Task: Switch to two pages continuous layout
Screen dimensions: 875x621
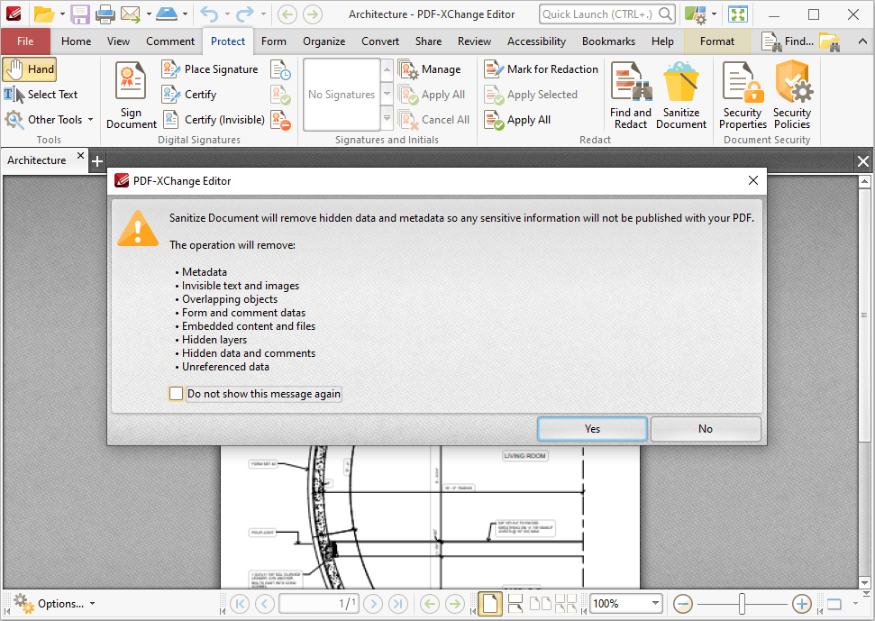Action: (x=566, y=604)
